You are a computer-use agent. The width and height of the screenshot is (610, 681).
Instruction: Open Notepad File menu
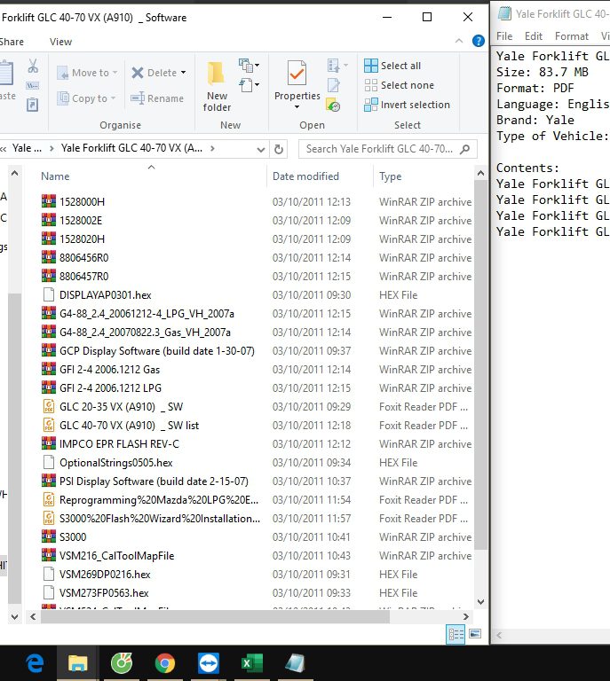coord(504,36)
